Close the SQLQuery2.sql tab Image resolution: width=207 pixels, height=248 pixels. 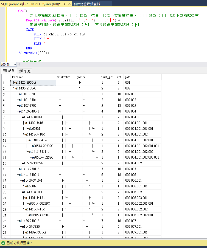[x=69, y=4]
